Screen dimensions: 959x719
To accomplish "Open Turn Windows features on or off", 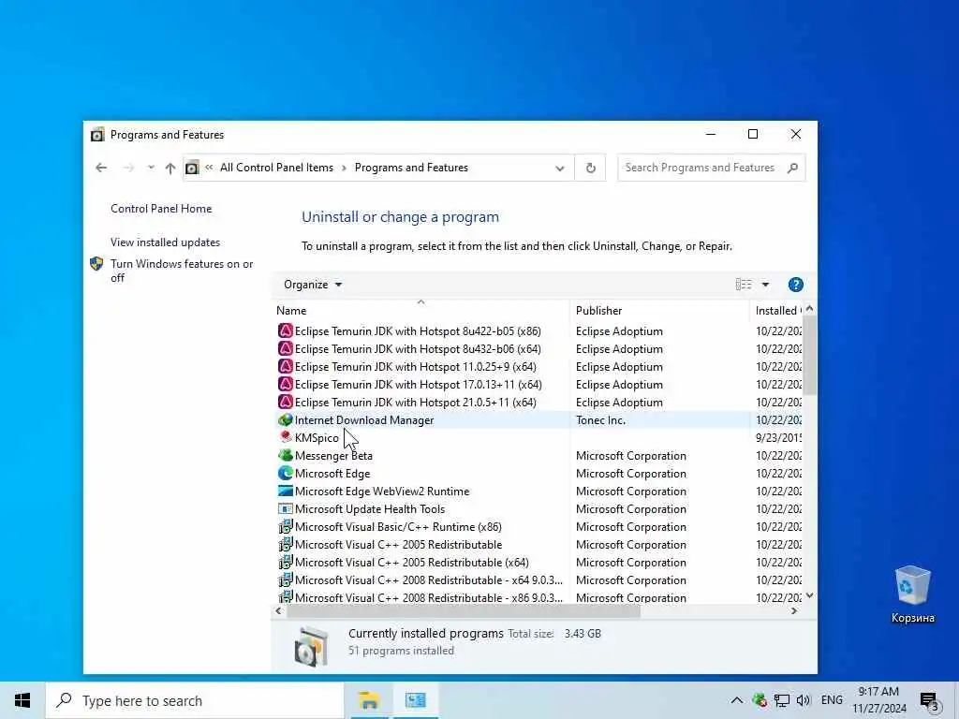I will (182, 271).
